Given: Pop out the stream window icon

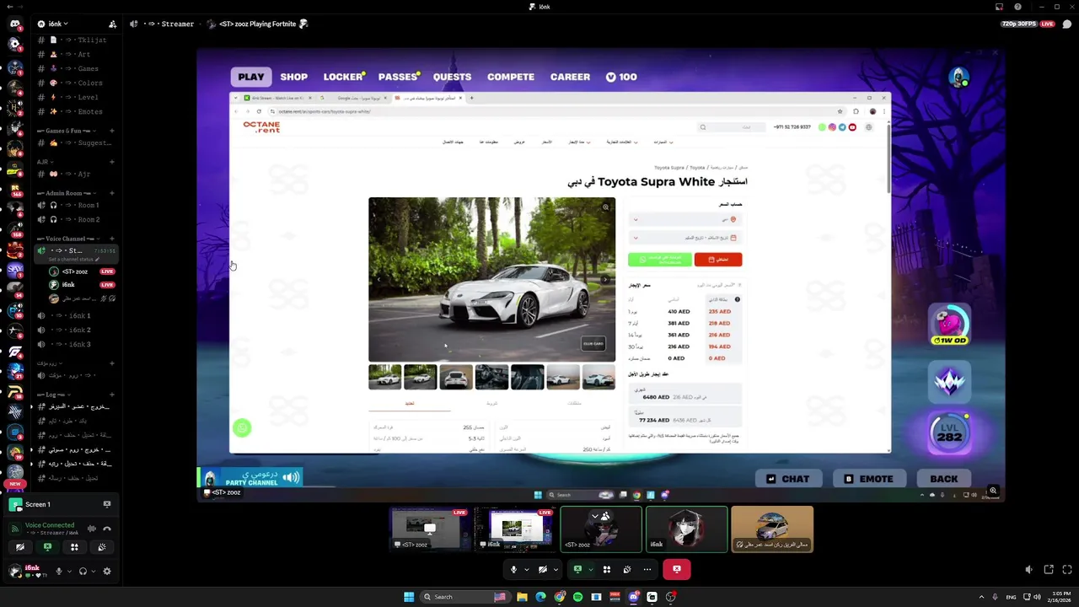Looking at the screenshot, I should point(1049,570).
